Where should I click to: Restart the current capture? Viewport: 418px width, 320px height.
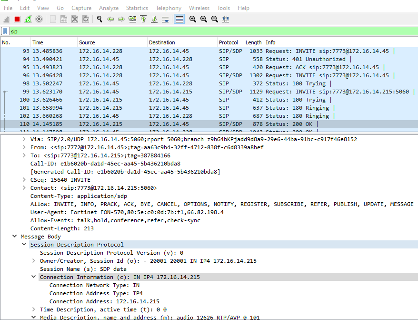(28, 19)
